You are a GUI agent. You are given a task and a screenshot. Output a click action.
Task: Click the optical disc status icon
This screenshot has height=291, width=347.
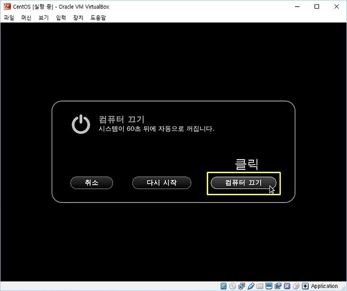[233, 286]
